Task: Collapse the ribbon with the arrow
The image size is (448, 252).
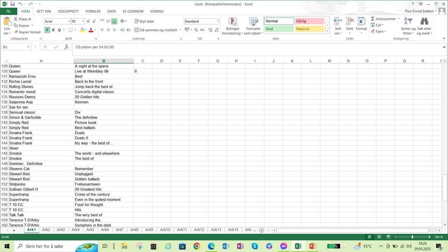Action: 444,38
